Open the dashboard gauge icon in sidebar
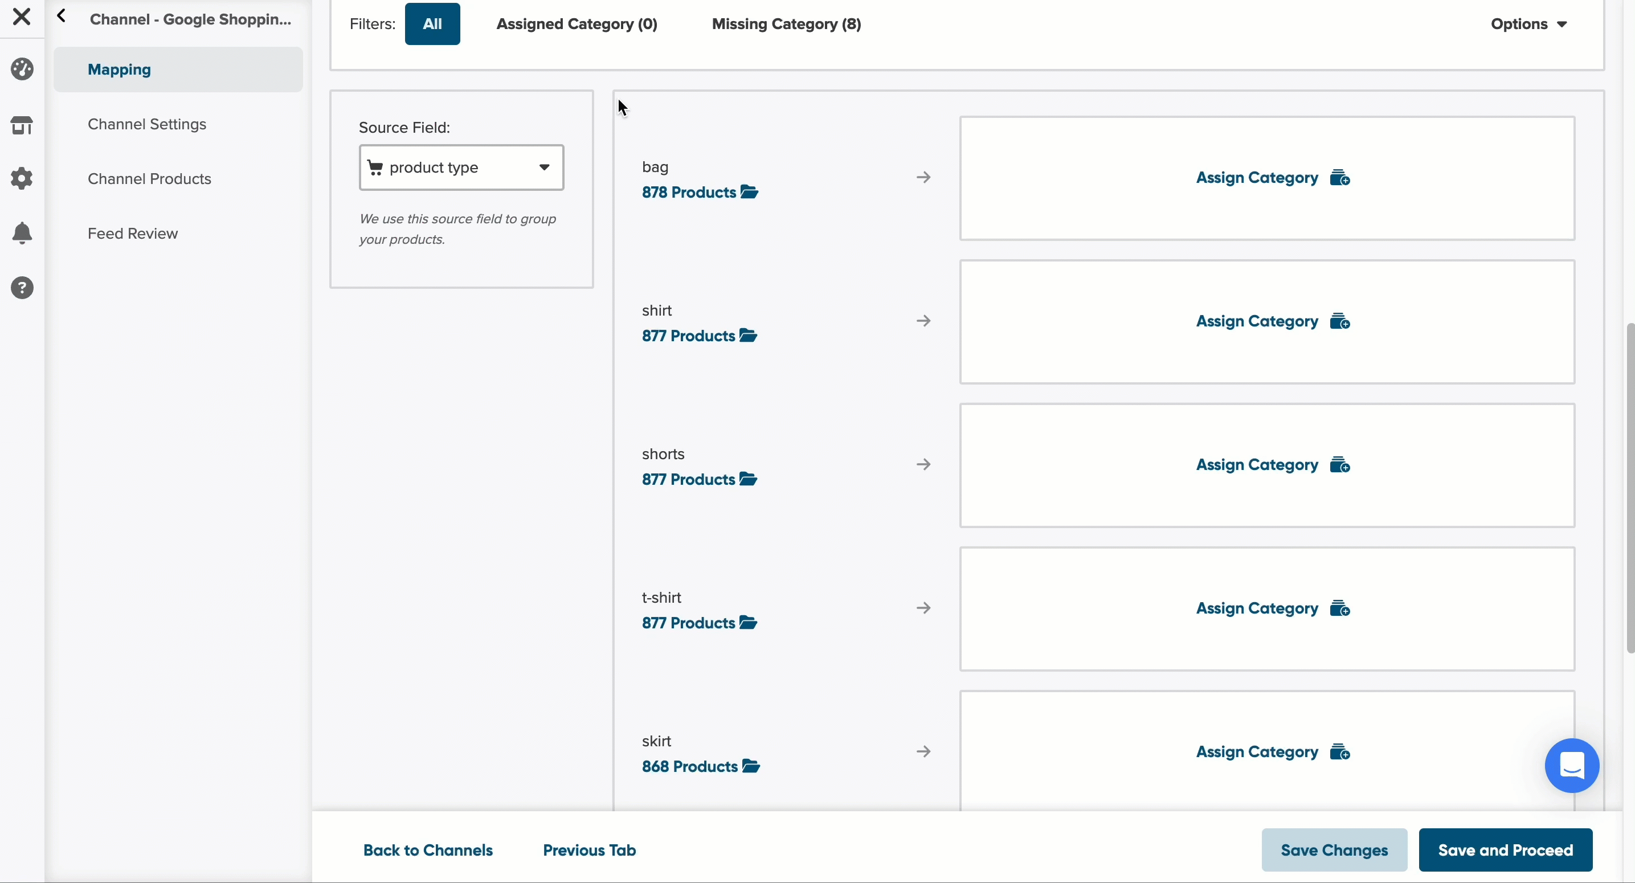 tap(22, 69)
